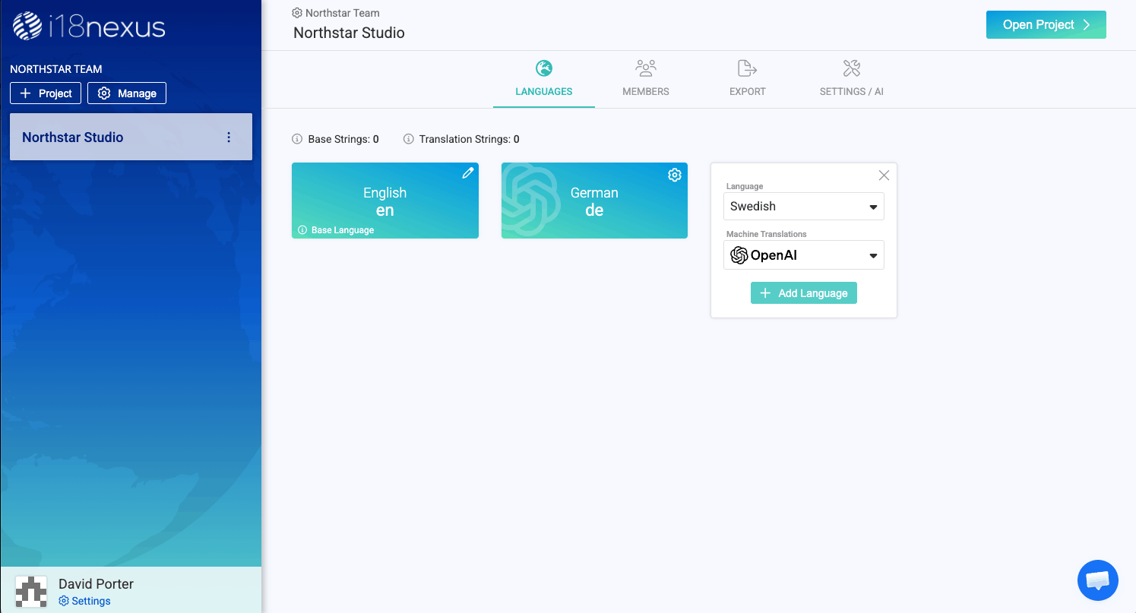Click the gear icon beside Northstar Team label

(x=295, y=12)
